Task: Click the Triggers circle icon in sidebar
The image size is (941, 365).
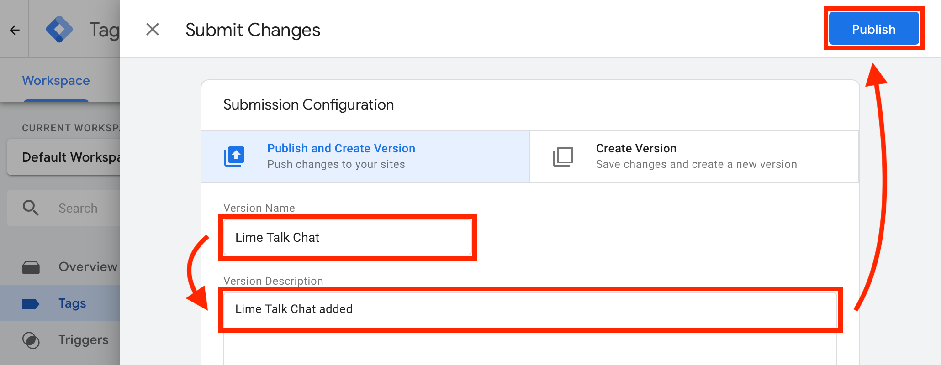Action: (x=31, y=340)
